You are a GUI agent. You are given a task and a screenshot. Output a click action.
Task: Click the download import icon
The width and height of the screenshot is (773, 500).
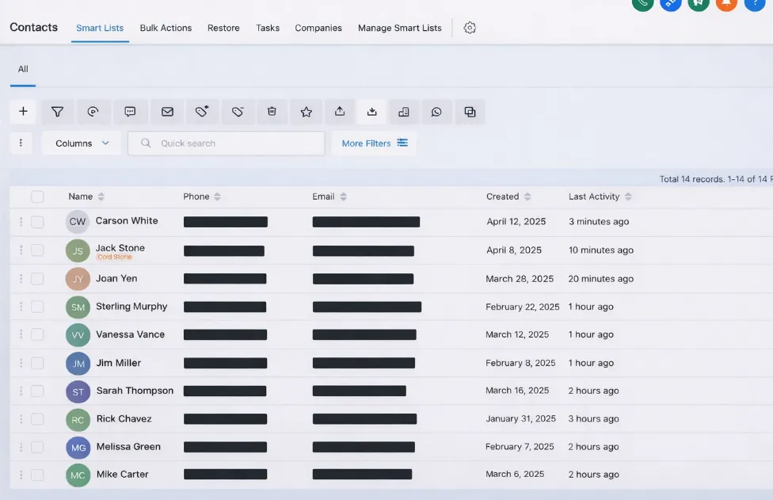point(371,112)
